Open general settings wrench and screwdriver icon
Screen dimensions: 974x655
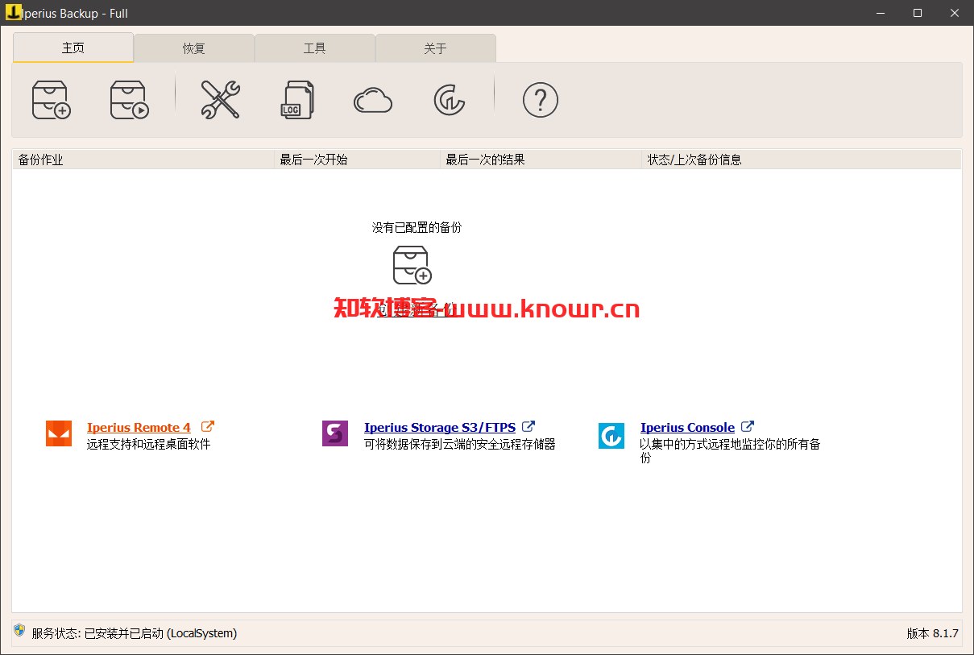point(220,100)
